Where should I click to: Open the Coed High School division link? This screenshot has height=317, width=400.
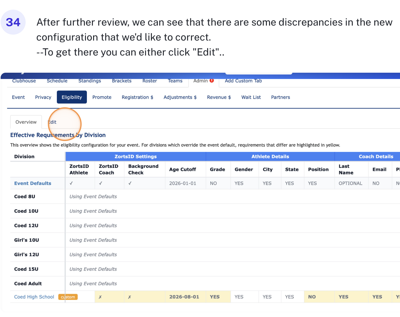click(34, 297)
